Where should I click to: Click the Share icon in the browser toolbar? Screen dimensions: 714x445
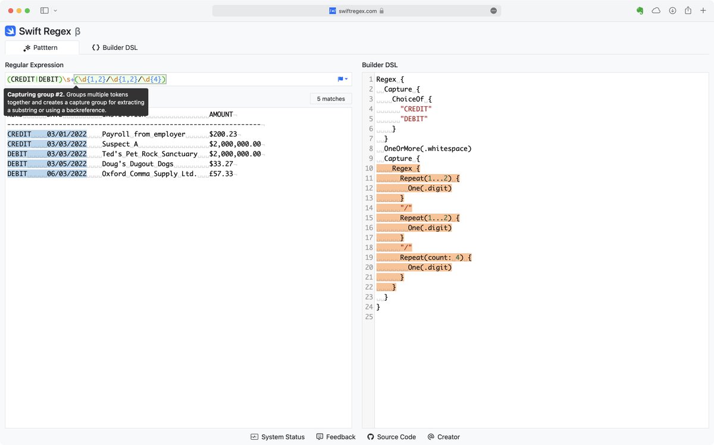[x=687, y=10]
